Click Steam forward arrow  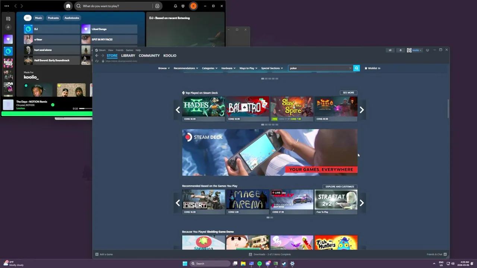click(102, 55)
